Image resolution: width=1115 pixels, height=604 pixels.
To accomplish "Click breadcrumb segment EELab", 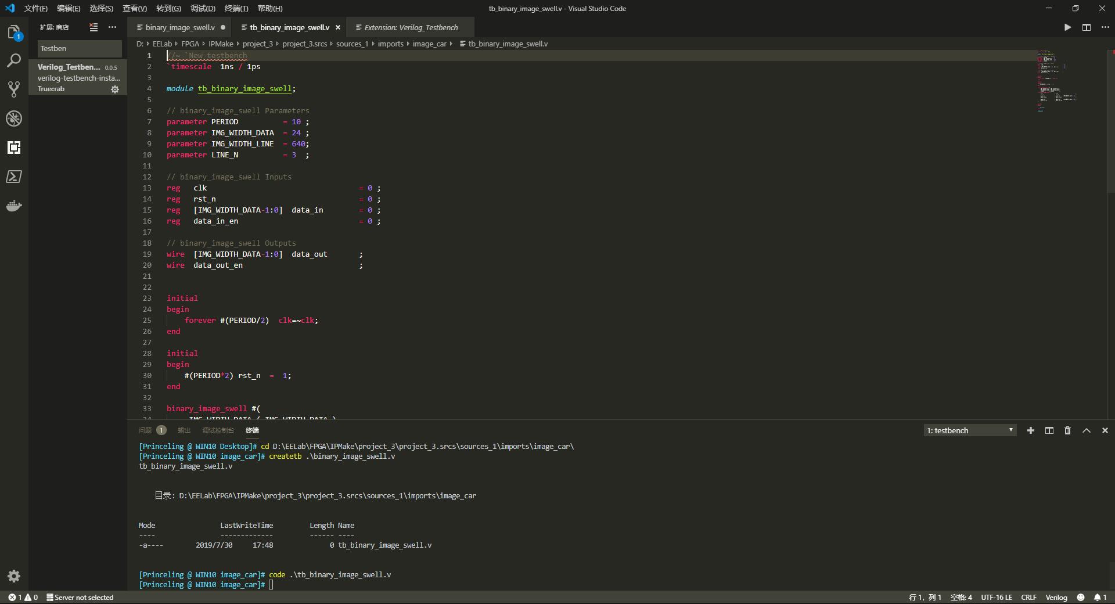I will (162, 44).
